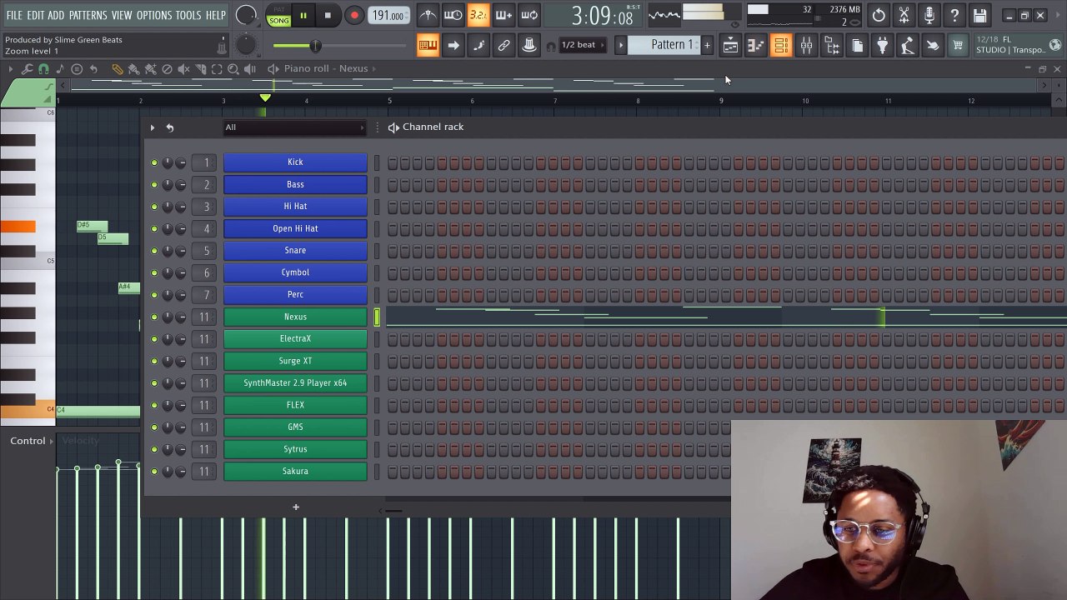Image resolution: width=1067 pixels, height=600 pixels.
Task: Toggle the Nexus channel selector light
Action: point(377,317)
